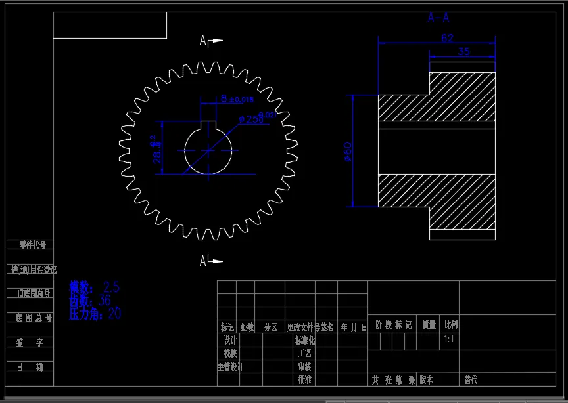
Task: Select the 旧底图总号 side label
Action: (34, 293)
